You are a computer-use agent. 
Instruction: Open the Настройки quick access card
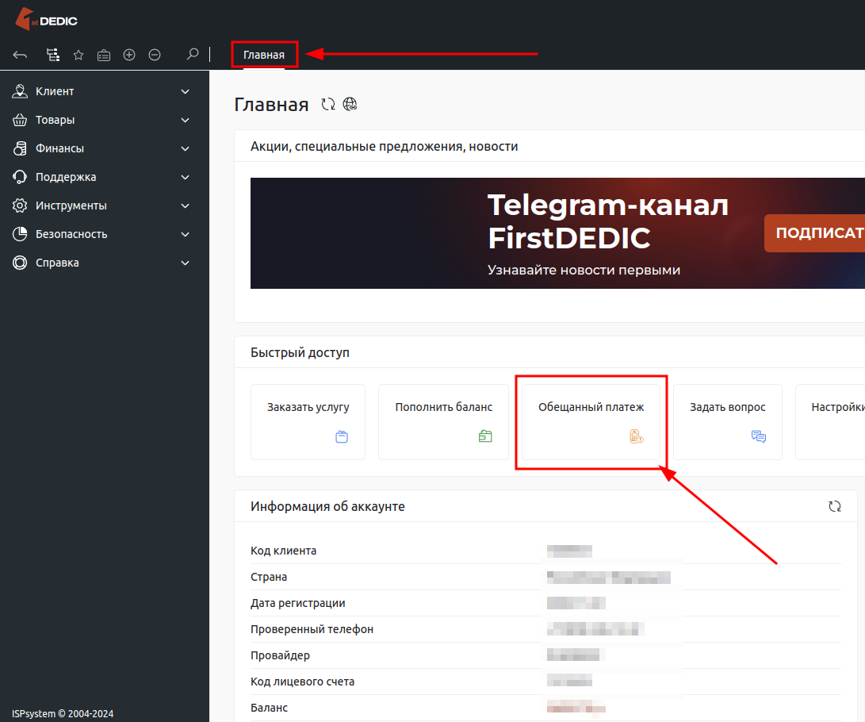tap(830, 422)
